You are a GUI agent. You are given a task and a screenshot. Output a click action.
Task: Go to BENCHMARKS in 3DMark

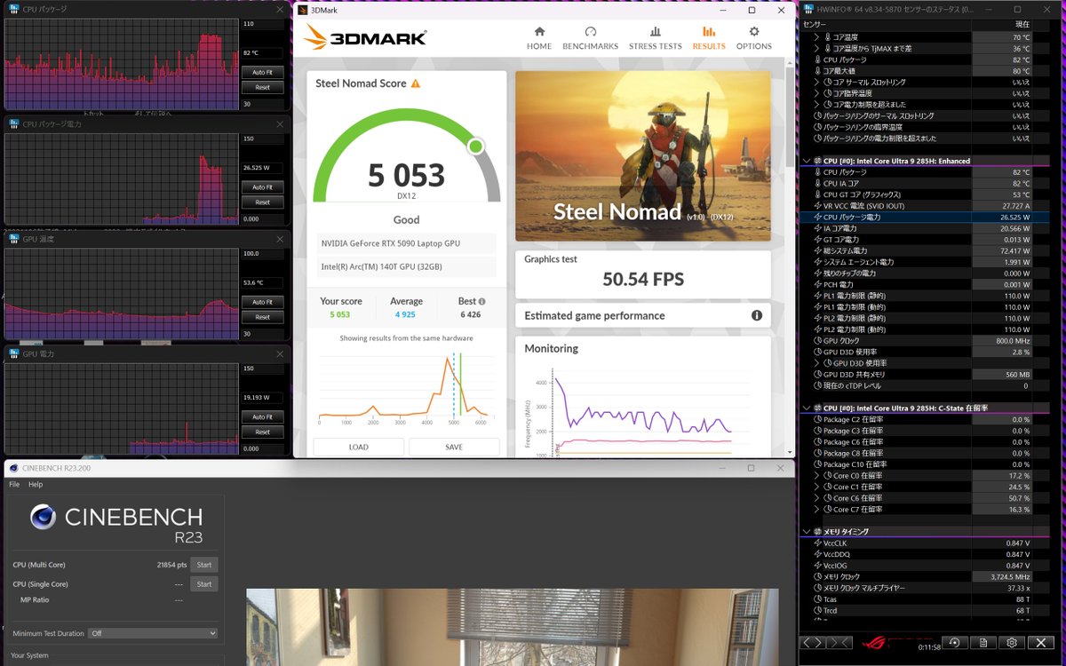590,37
